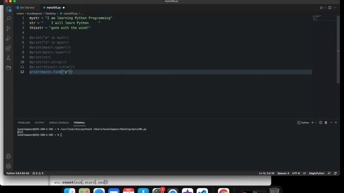The image size is (344, 193).
Task: Click Ln 12, Col 20 cursor position
Action: point(267,173)
